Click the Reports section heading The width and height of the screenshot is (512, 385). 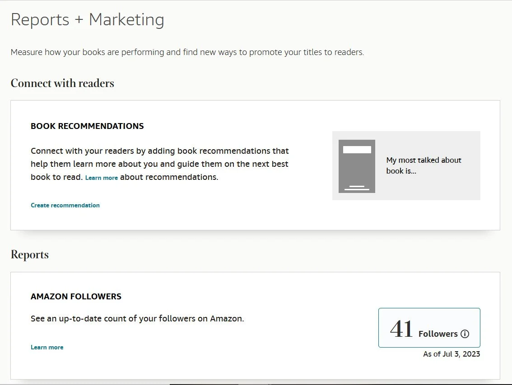(30, 255)
